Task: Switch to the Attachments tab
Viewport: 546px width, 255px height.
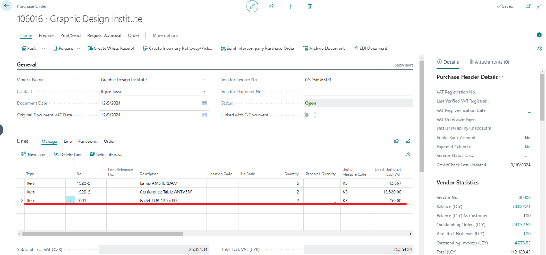Action: tap(489, 62)
